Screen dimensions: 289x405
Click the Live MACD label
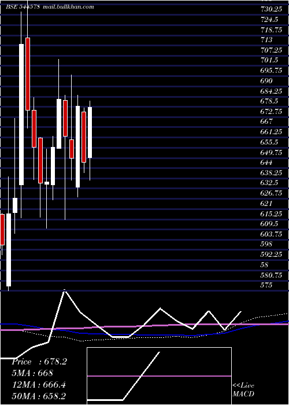tap(243, 390)
